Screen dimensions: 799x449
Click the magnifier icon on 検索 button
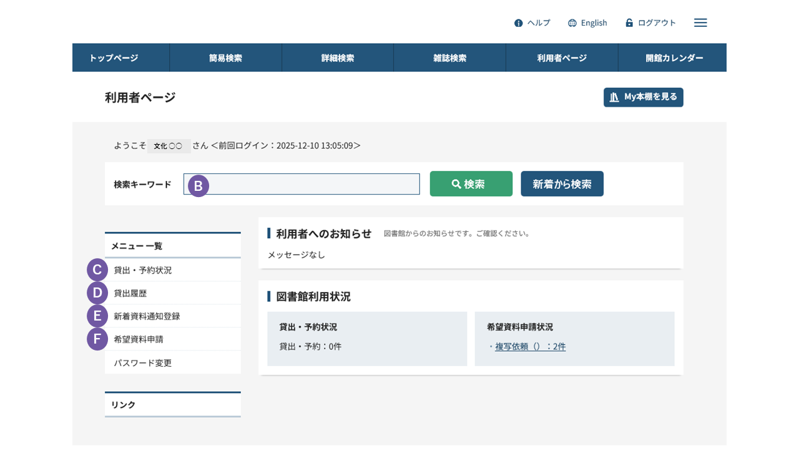[x=456, y=184]
